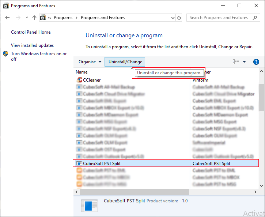Click the change view icon
The height and width of the screenshot is (217, 265).
click(236, 62)
